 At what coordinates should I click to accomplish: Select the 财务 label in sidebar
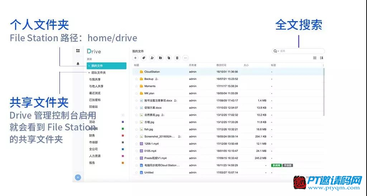click(x=92, y=135)
